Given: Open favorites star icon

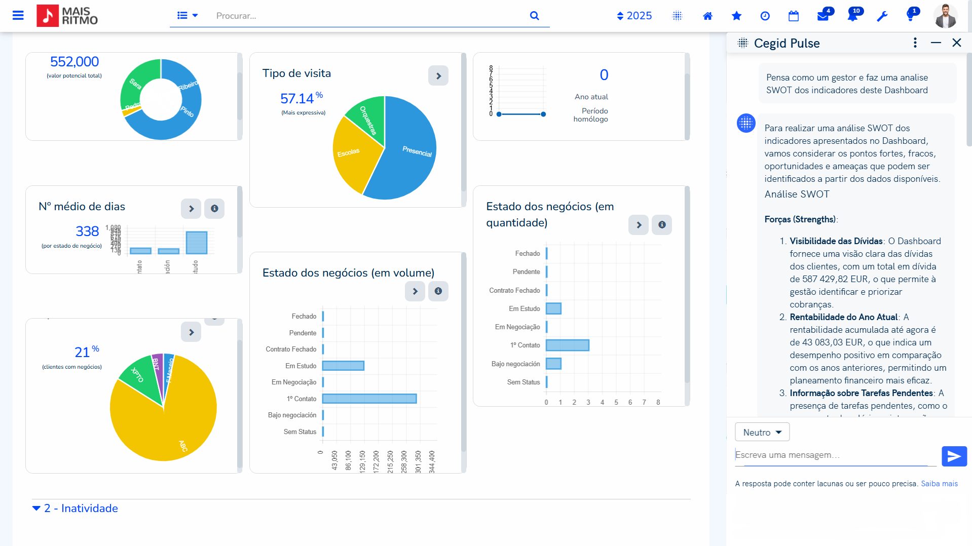Looking at the screenshot, I should point(736,16).
